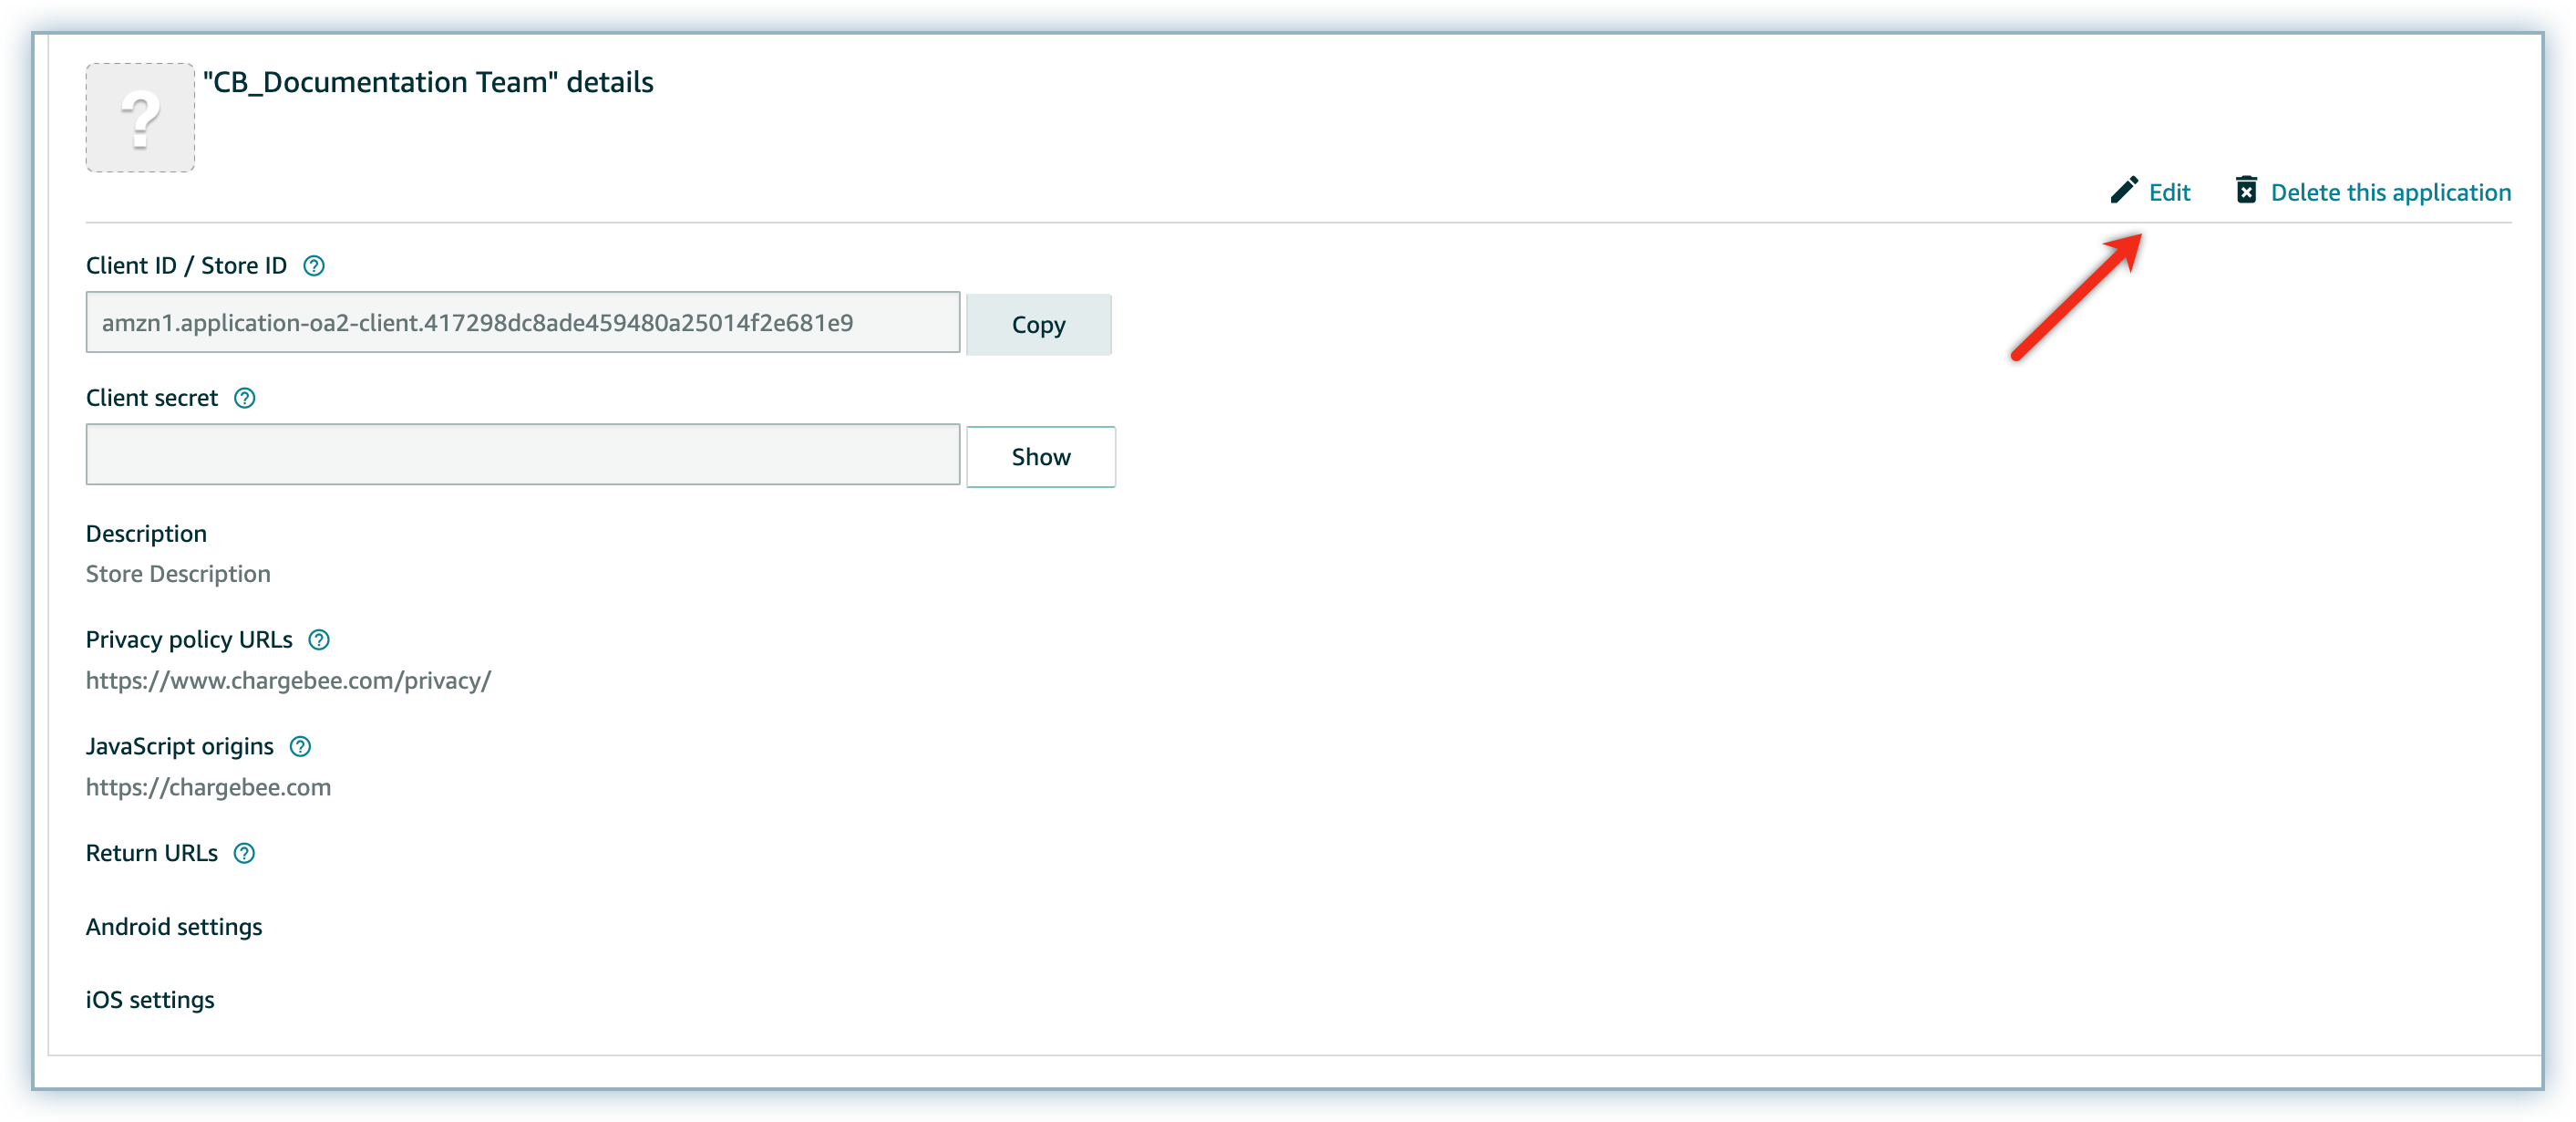Click the chargebee privacy policy URL
Screen dimensions: 2576x1122
[x=288, y=680]
